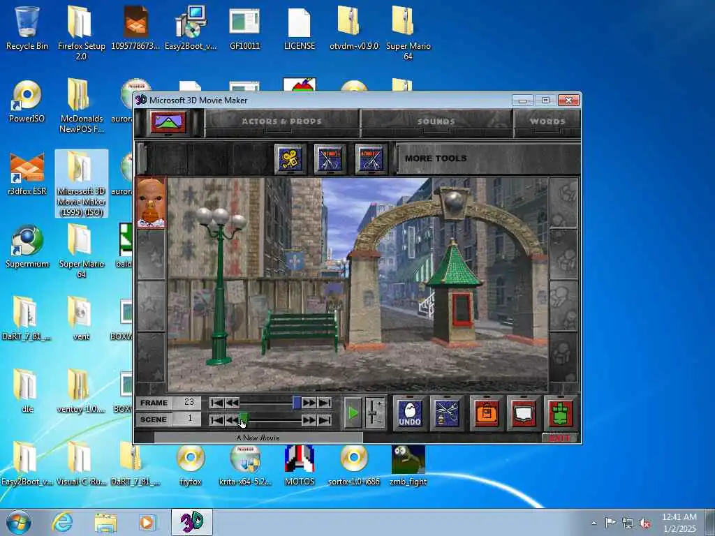
Task: Select the vent folder icon
Action: [81, 318]
